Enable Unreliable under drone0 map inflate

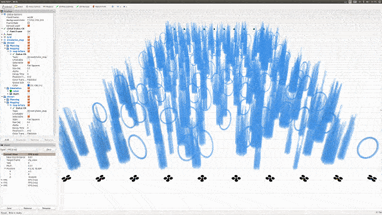(x=29, y=60)
